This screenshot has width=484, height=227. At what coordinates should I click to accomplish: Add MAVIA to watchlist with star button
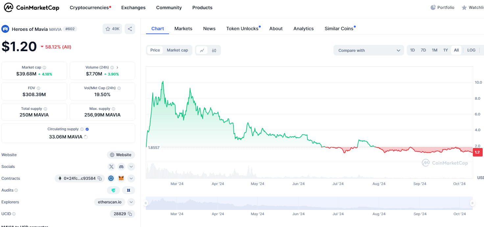(x=112, y=29)
